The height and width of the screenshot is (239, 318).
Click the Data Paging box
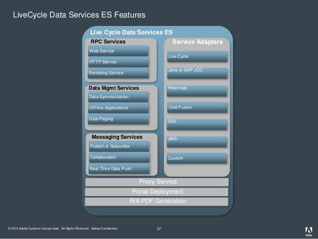coord(118,119)
